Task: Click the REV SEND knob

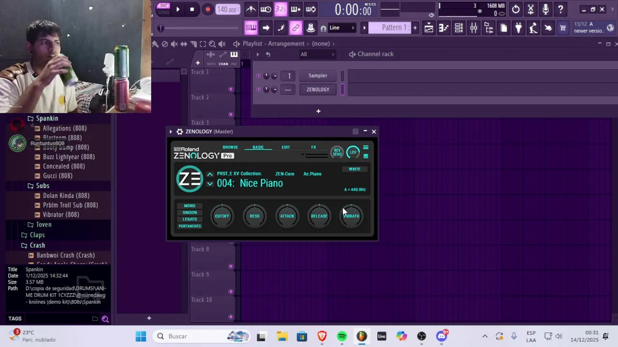Action: 337,152
